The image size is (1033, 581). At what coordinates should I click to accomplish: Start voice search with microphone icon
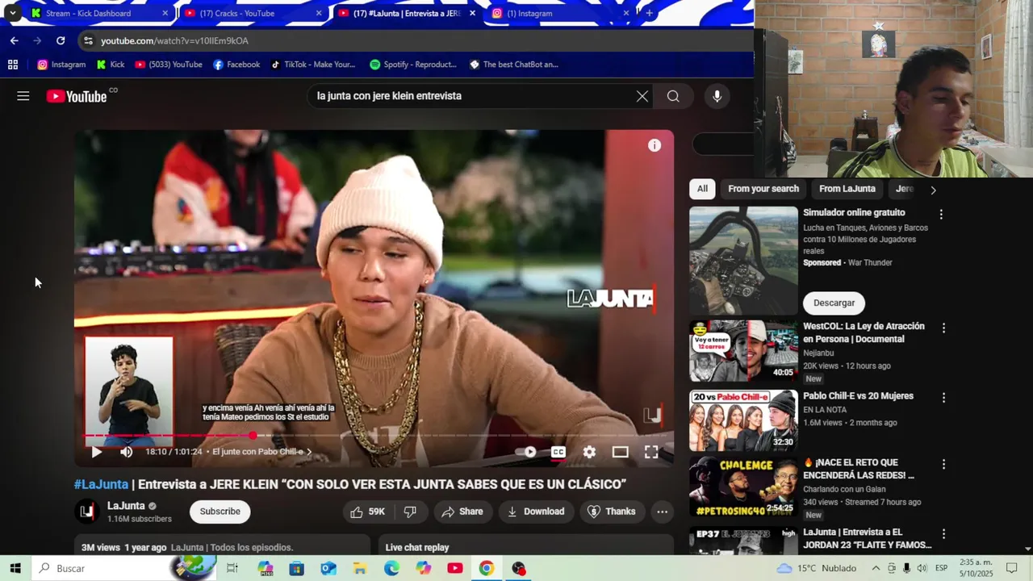click(x=717, y=96)
